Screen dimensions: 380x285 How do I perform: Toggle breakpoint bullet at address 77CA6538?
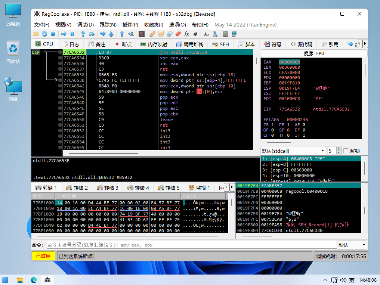60,75
